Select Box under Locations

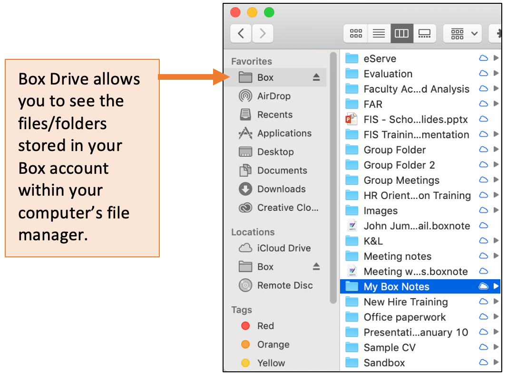(276, 266)
